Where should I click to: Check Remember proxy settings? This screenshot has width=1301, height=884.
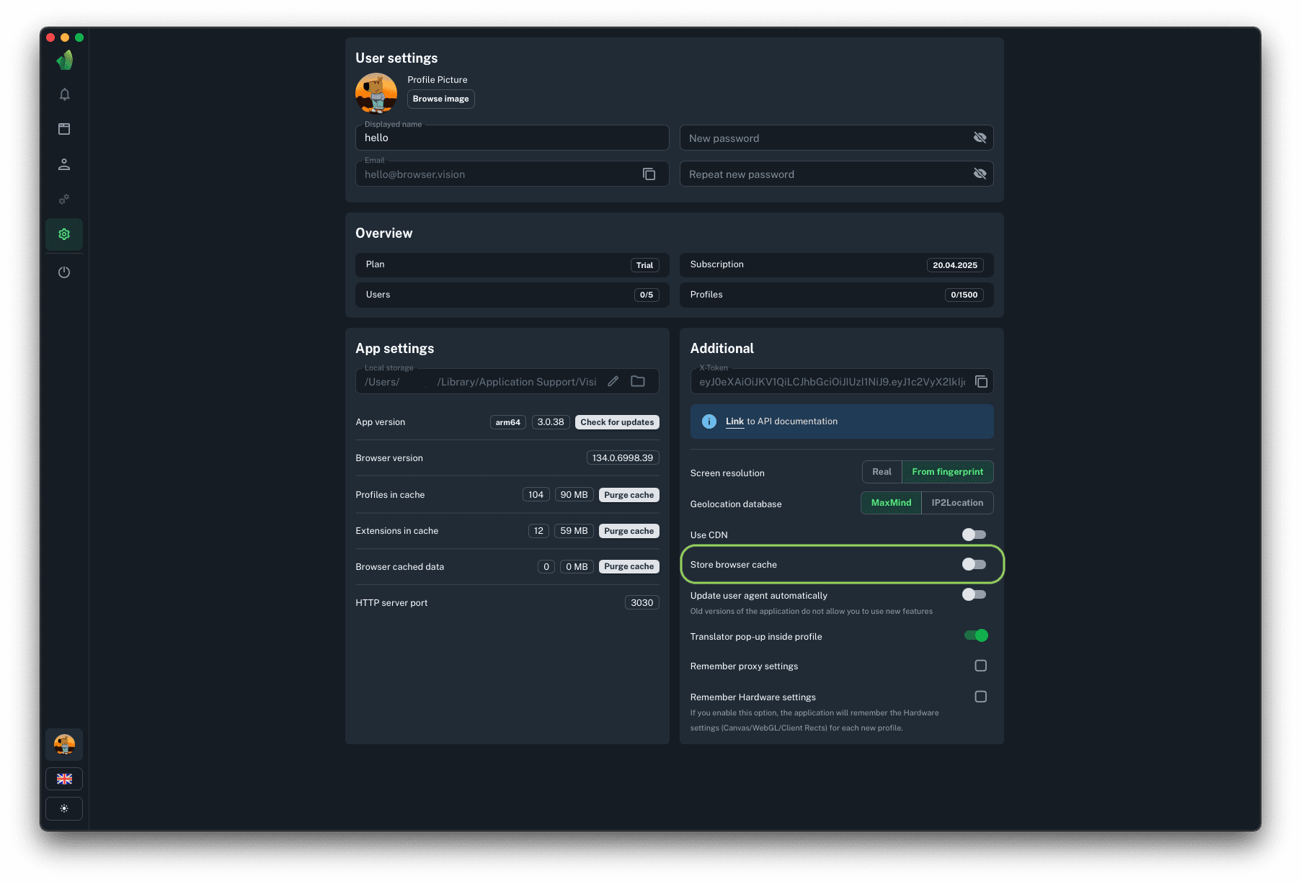(x=980, y=666)
